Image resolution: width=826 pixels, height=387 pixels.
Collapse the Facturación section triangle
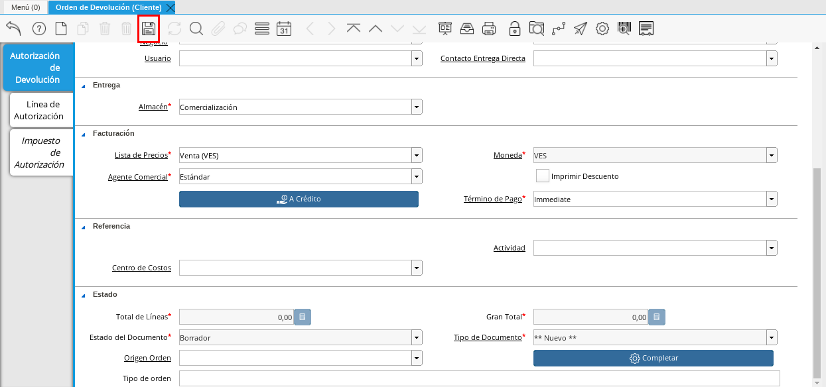pyautogui.click(x=84, y=134)
